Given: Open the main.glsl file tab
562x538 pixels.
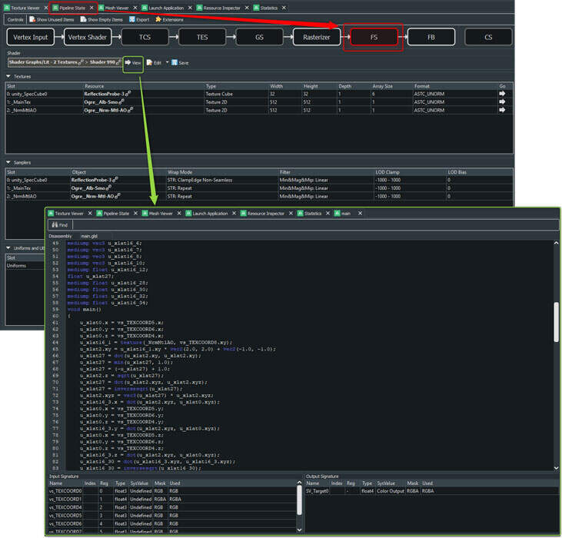Looking at the screenshot, I should pyautogui.click(x=89, y=236).
